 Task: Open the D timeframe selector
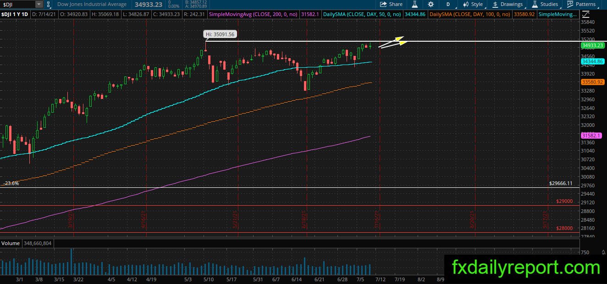448,4
